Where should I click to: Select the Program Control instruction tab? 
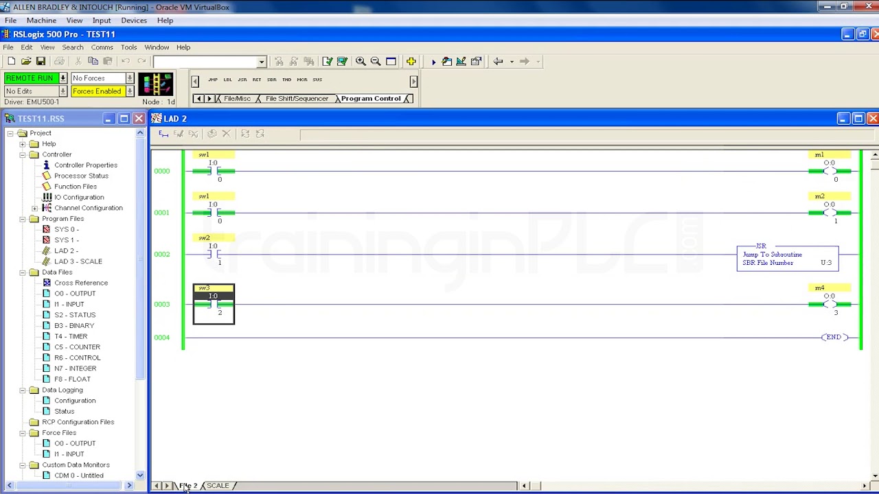(x=371, y=99)
